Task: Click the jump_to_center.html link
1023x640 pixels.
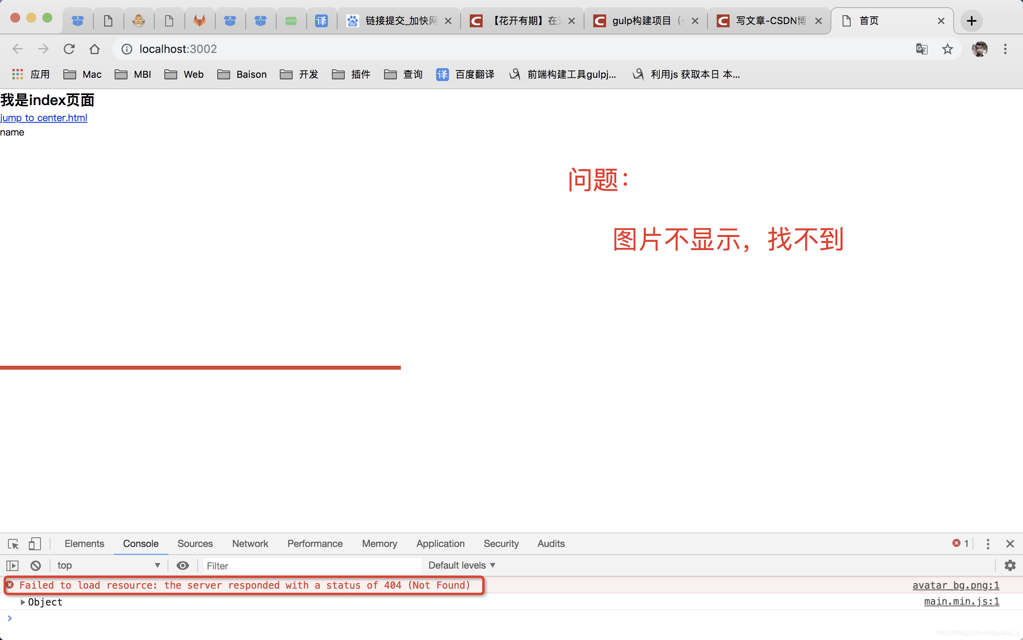Action: [x=43, y=117]
